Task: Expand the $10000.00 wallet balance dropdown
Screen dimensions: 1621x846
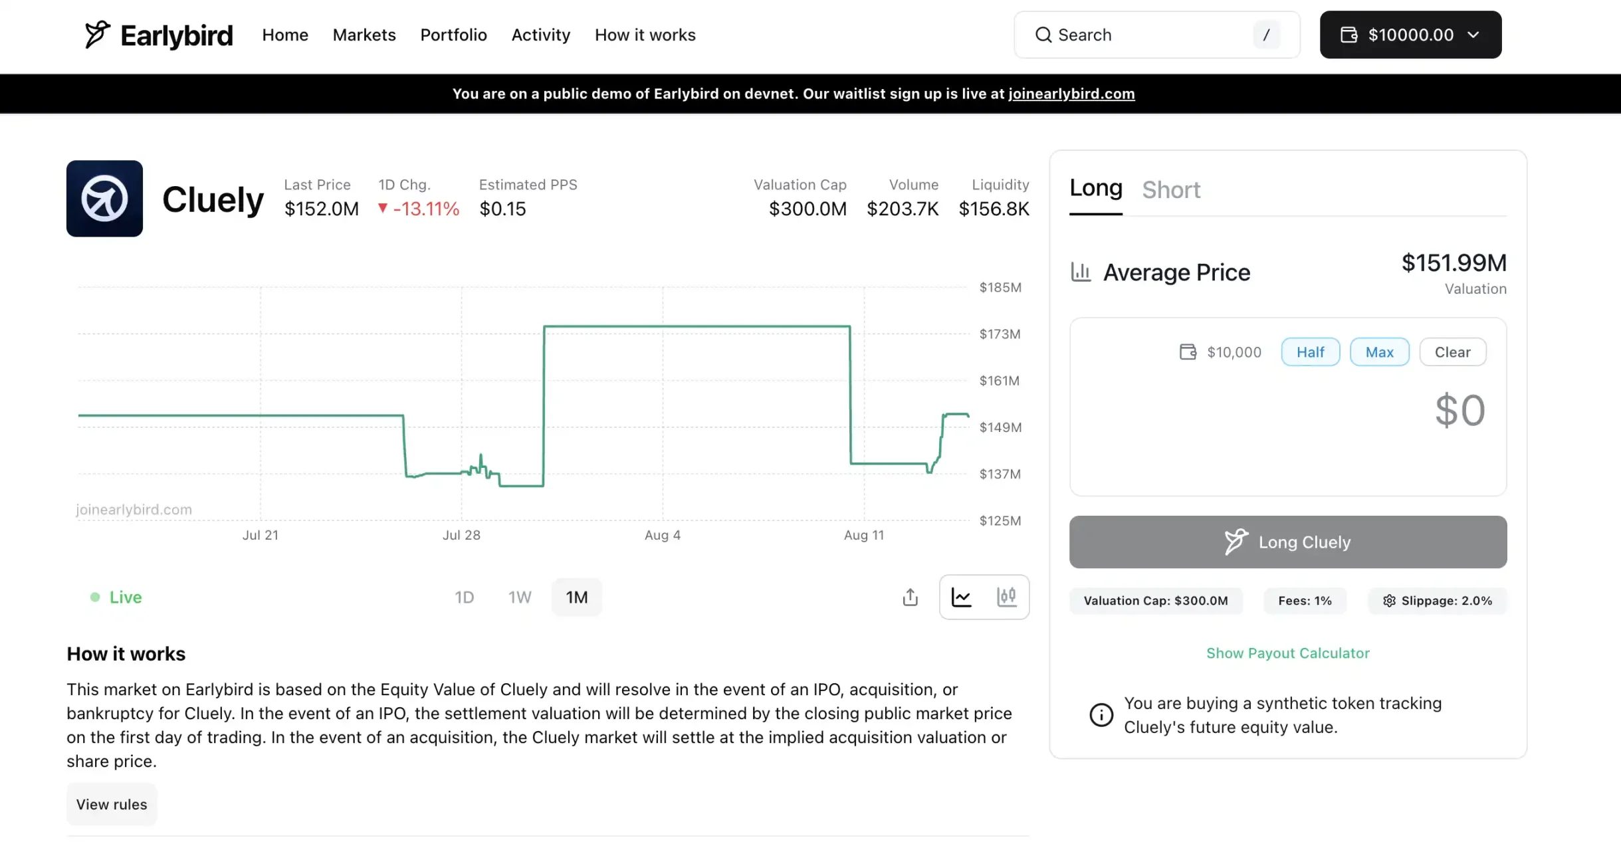Action: point(1410,35)
